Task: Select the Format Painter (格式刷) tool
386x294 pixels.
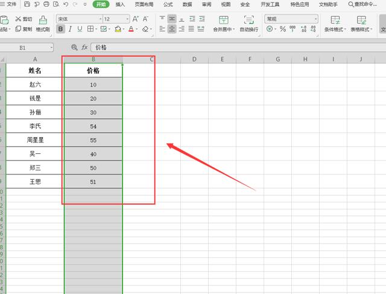Action: [x=43, y=24]
